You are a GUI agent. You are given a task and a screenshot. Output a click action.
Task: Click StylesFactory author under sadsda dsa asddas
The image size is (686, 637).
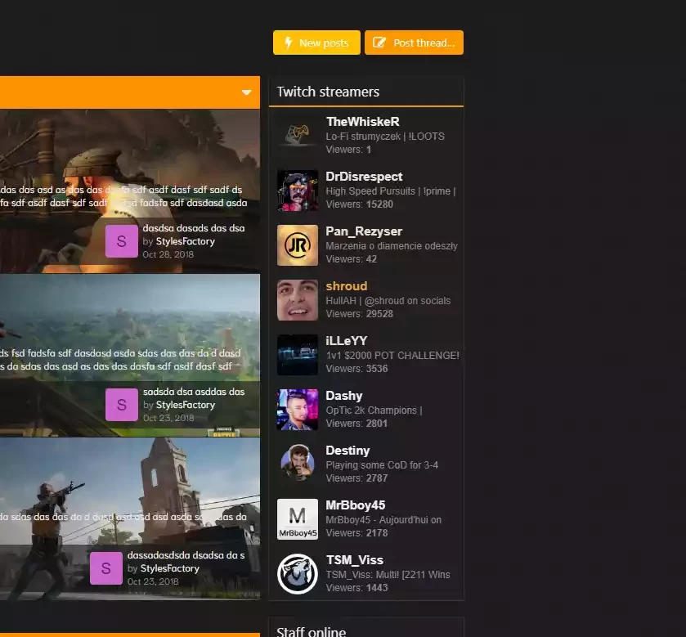(x=186, y=405)
